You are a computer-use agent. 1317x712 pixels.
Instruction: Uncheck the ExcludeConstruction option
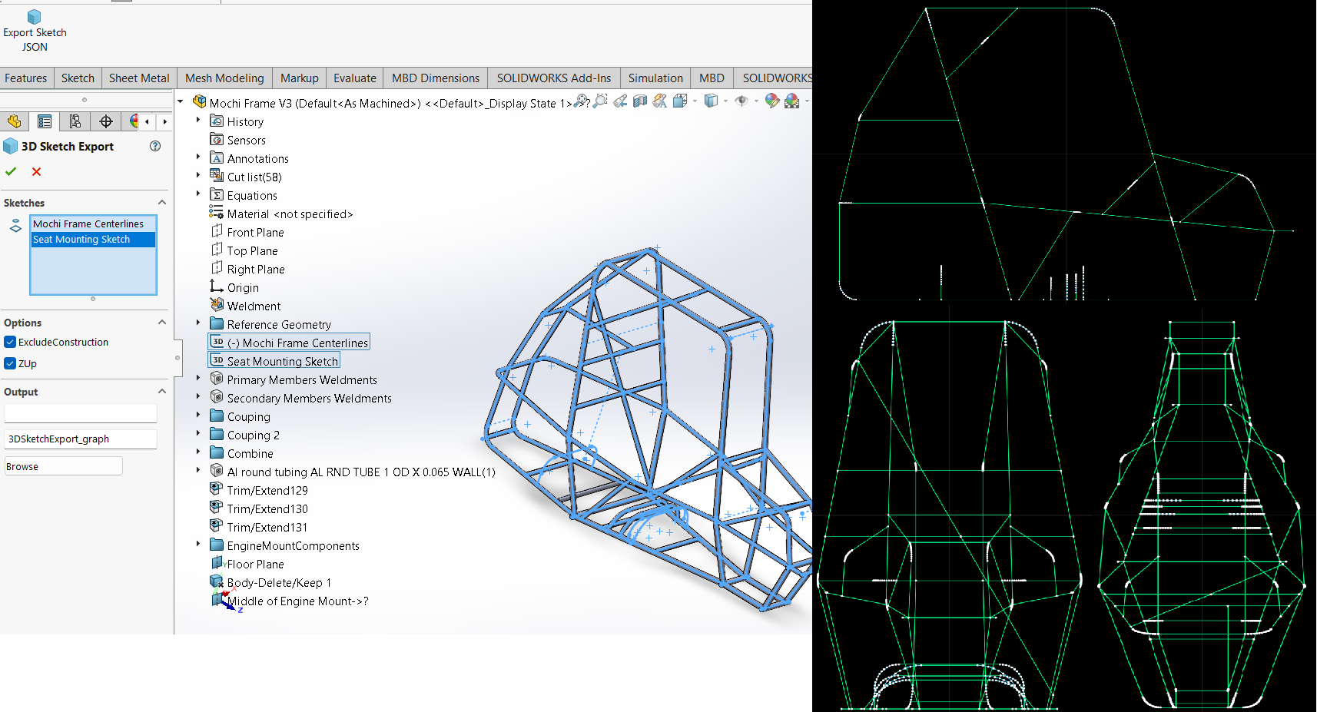9,342
